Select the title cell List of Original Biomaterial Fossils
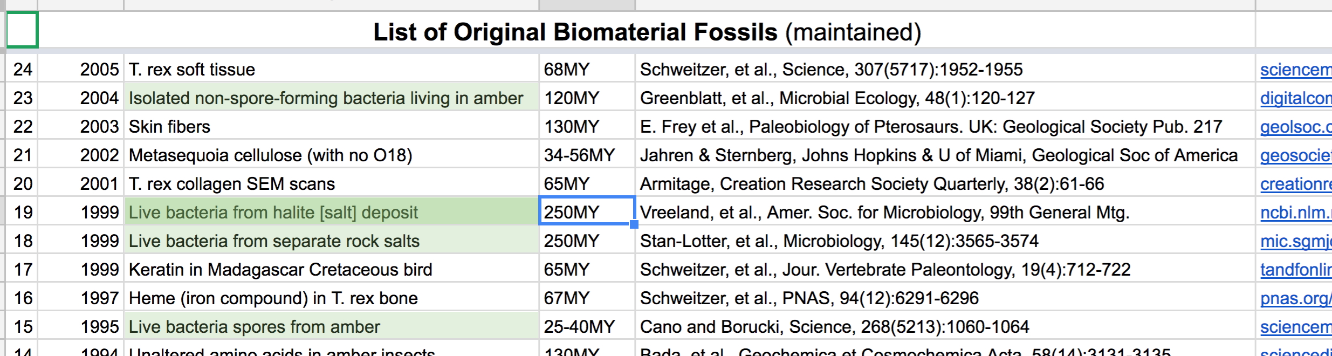The image size is (1332, 356). [x=646, y=32]
